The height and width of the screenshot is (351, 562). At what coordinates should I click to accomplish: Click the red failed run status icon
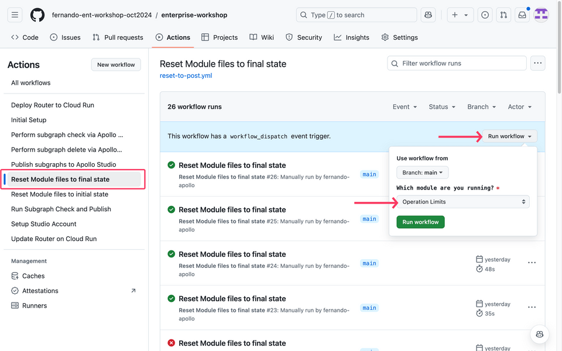click(172, 343)
